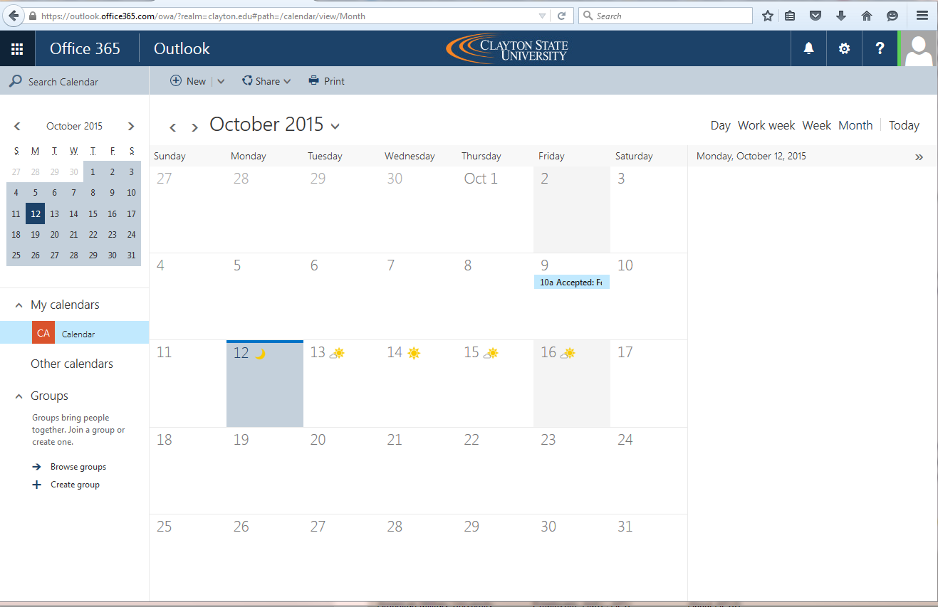Bookmark this page with the star icon
This screenshot has width=938, height=607.
tap(768, 16)
